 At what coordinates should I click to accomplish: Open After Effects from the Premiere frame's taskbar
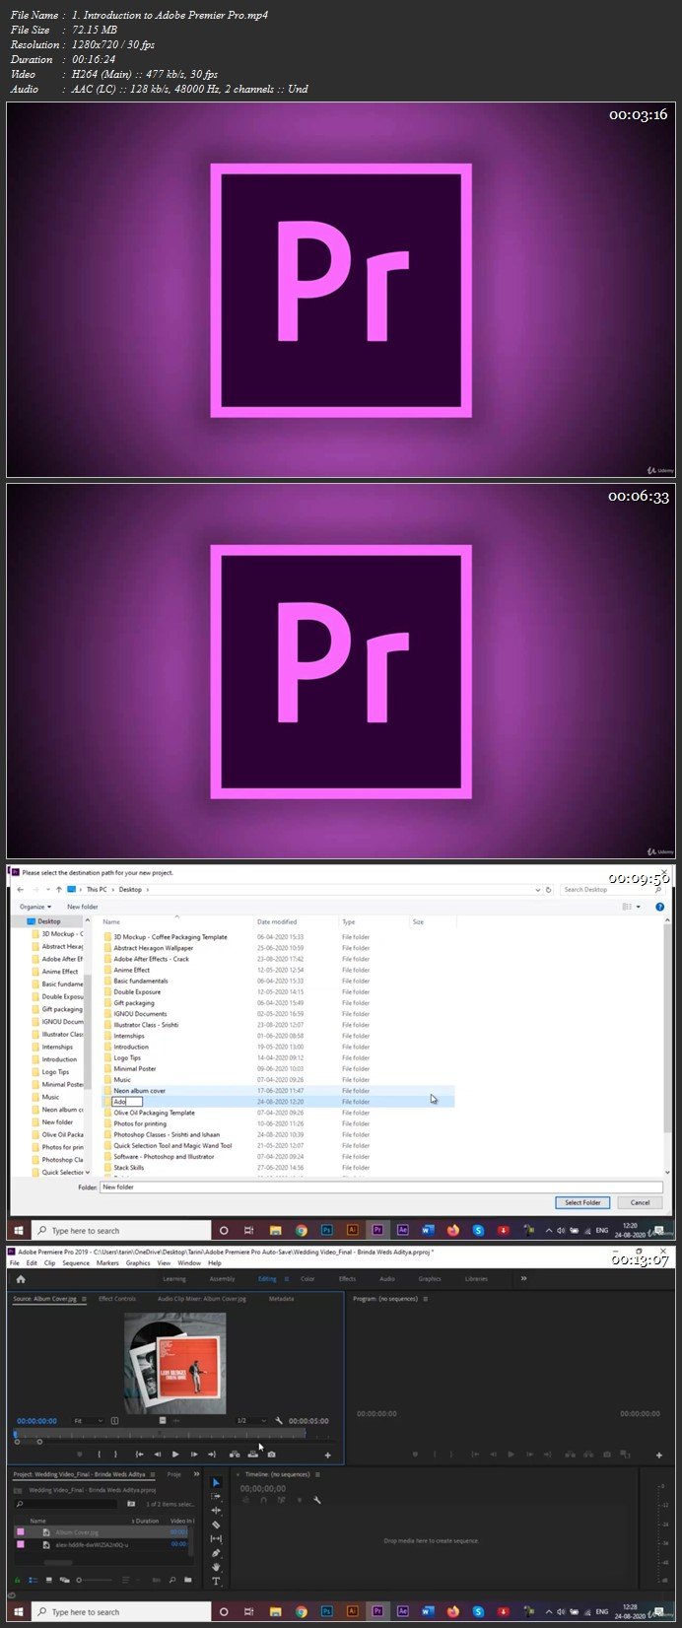coord(402,1612)
